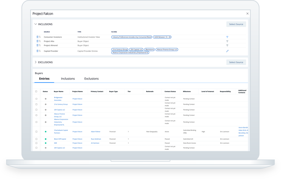Reorder the Consumer Investors source using arrows icon
The width and height of the screenshot is (281, 179).
coord(40,37)
